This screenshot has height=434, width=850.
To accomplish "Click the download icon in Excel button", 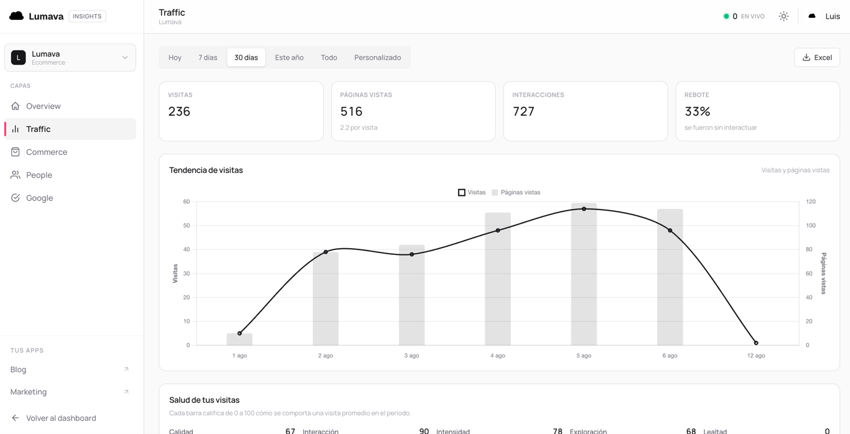I will tap(806, 58).
